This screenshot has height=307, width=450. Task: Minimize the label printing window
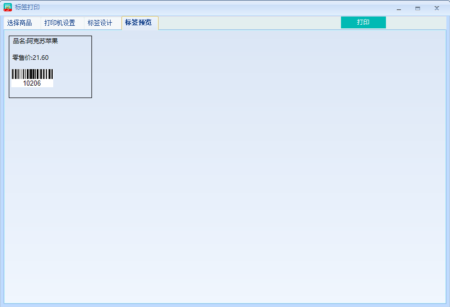399,8
